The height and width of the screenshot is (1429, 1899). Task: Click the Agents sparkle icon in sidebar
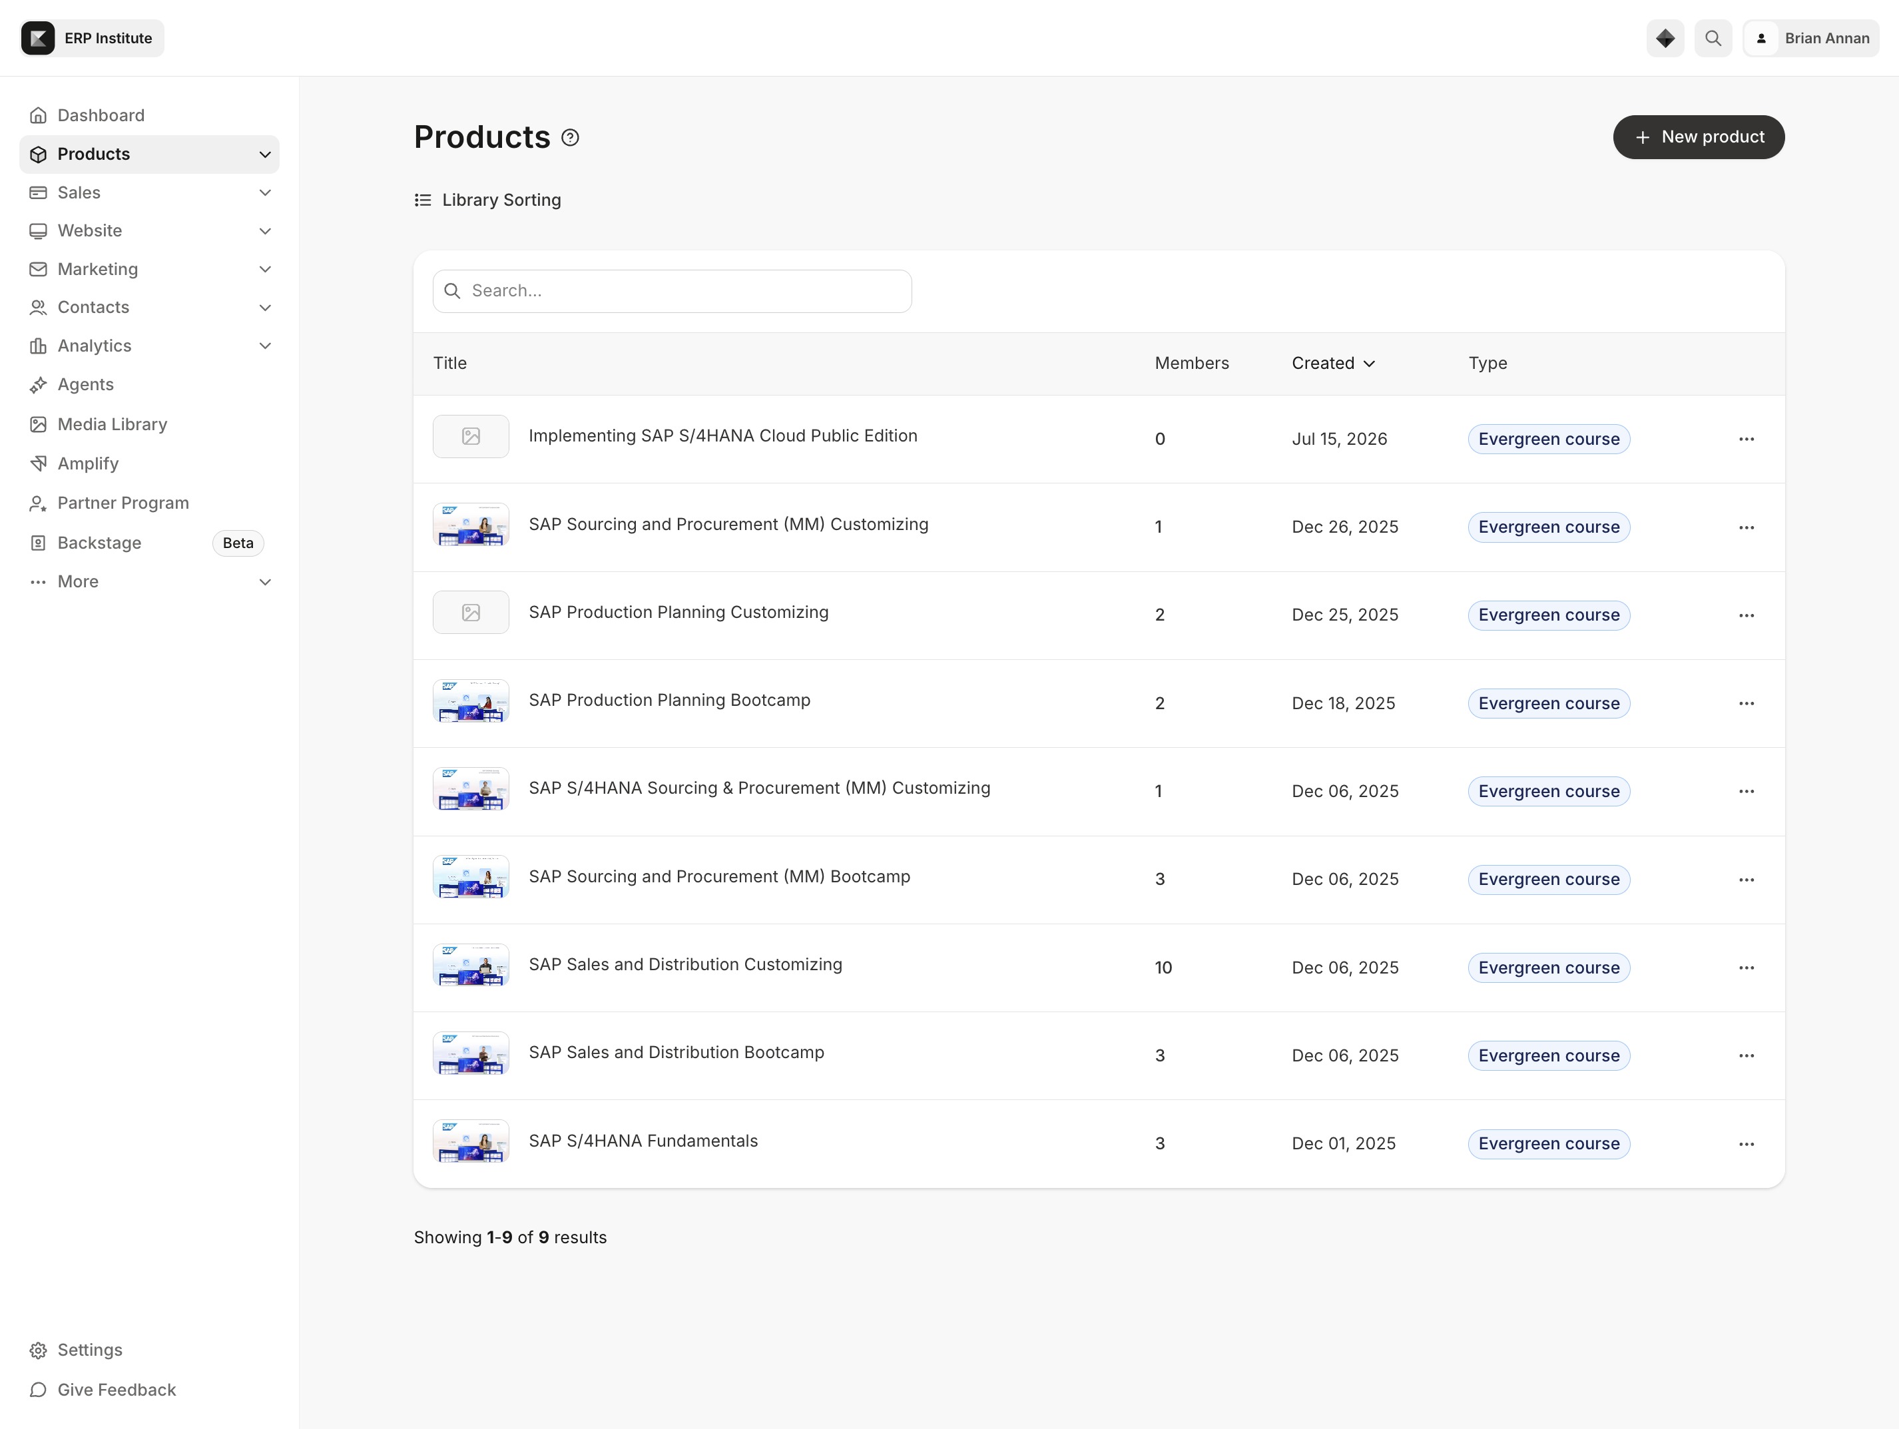click(x=38, y=385)
